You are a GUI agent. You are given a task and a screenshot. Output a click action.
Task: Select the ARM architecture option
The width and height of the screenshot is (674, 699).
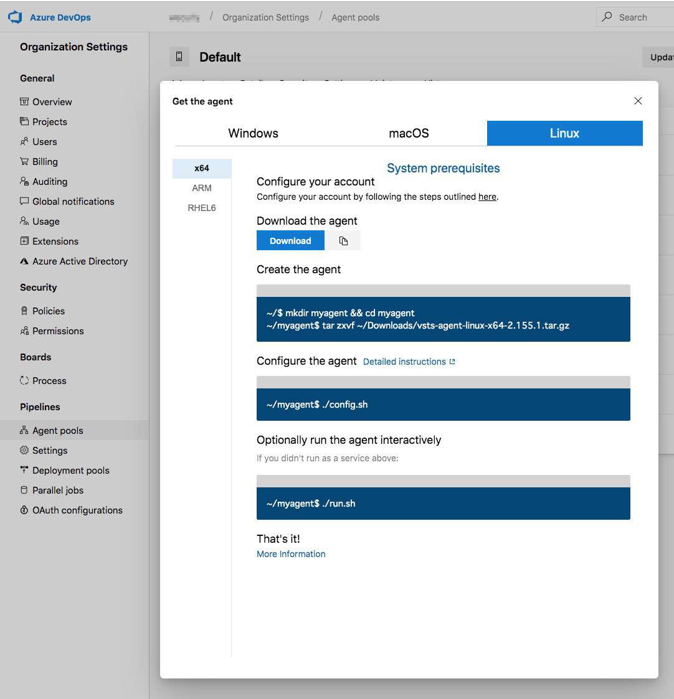(x=202, y=188)
